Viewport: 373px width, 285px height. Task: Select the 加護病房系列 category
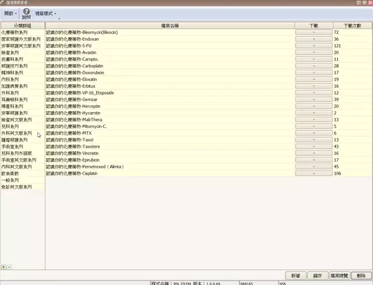pos(23,86)
